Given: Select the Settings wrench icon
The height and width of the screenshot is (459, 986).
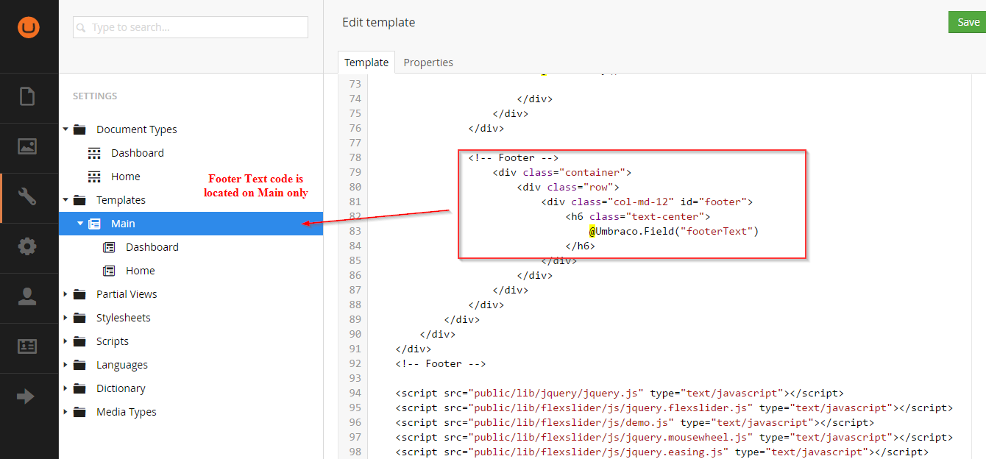Looking at the screenshot, I should [27, 196].
